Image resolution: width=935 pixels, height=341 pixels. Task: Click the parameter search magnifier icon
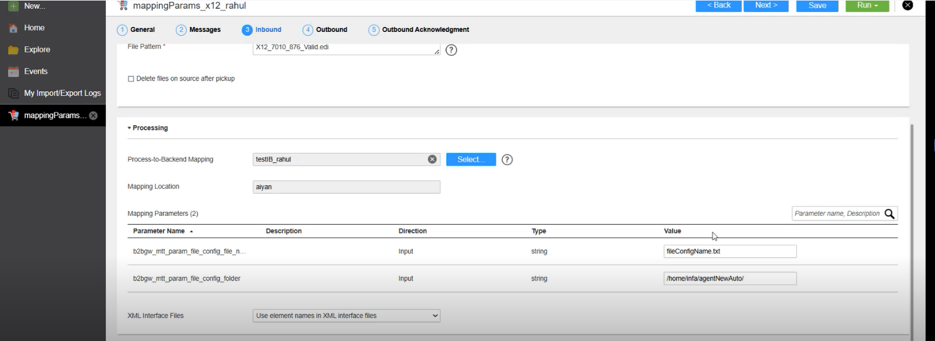coord(889,214)
